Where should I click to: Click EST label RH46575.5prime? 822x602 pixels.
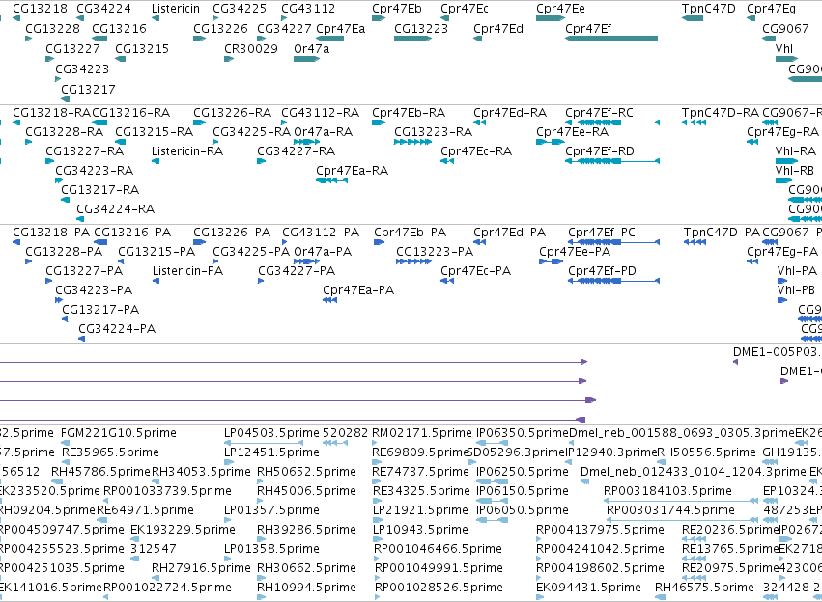(704, 588)
